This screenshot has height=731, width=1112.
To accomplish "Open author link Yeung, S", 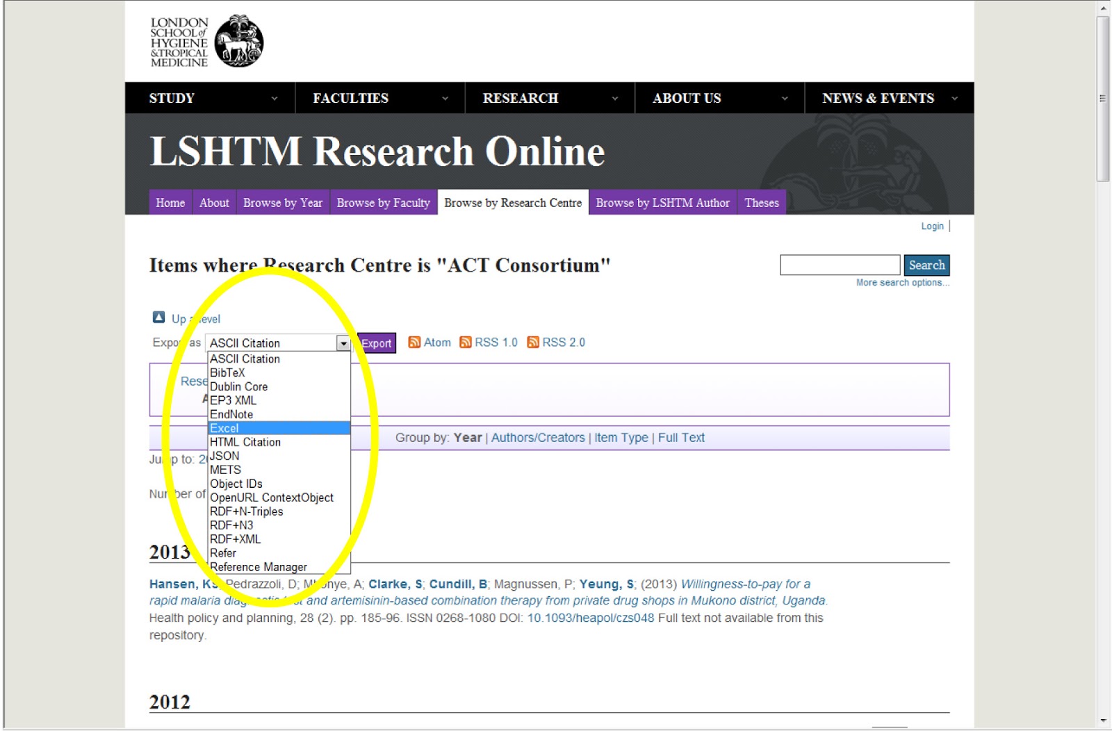I will (x=607, y=584).
